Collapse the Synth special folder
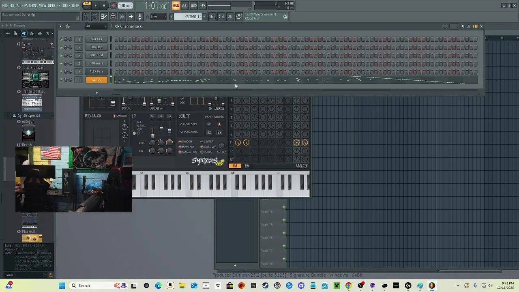Screen dimensions: 519x292 28,116
